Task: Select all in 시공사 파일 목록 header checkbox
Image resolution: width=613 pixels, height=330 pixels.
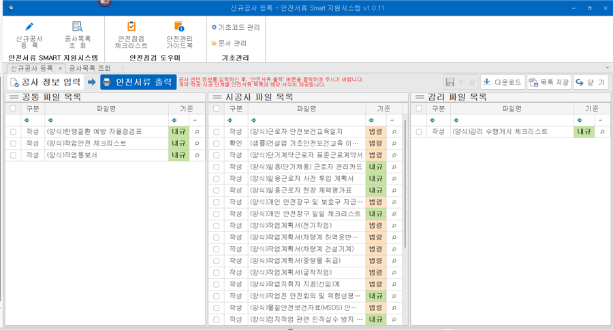Action: pos(216,109)
